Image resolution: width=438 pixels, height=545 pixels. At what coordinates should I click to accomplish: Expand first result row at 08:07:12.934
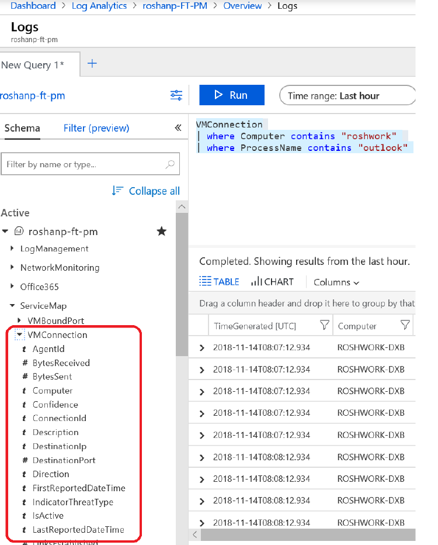pyautogui.click(x=201, y=347)
